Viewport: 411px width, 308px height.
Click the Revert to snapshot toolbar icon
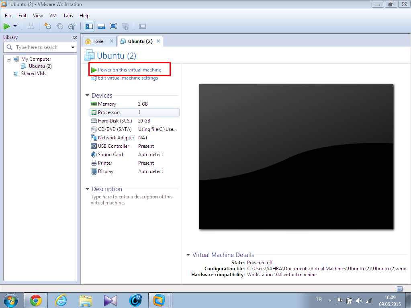point(60,26)
